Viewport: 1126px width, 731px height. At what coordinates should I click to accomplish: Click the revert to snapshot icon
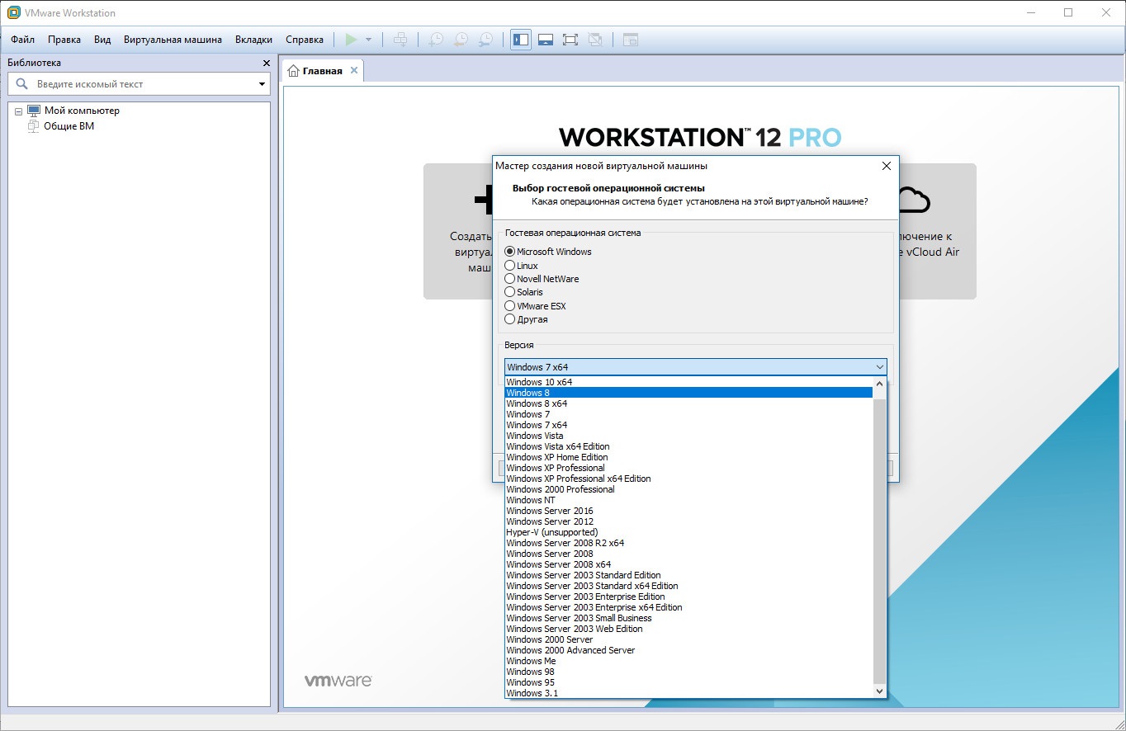(461, 40)
